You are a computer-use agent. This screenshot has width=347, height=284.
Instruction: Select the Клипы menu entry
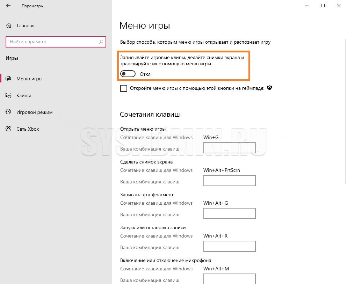click(x=23, y=95)
